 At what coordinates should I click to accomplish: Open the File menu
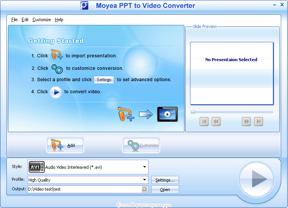tap(14, 20)
